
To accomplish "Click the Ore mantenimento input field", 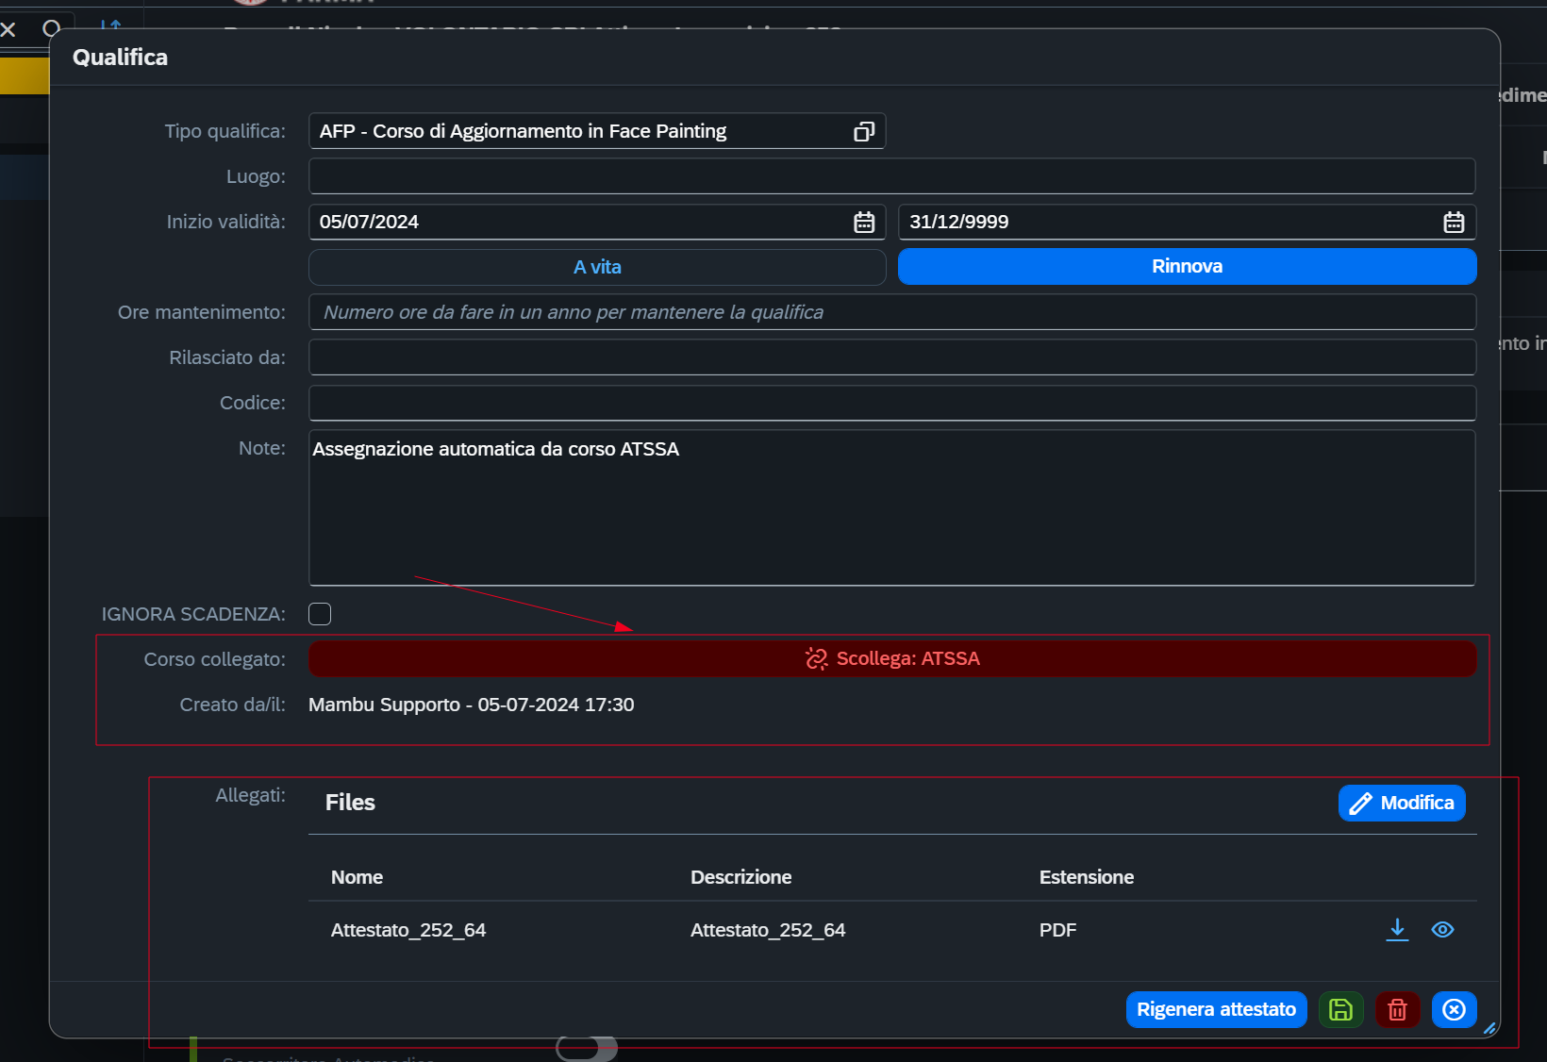I will point(892,312).
